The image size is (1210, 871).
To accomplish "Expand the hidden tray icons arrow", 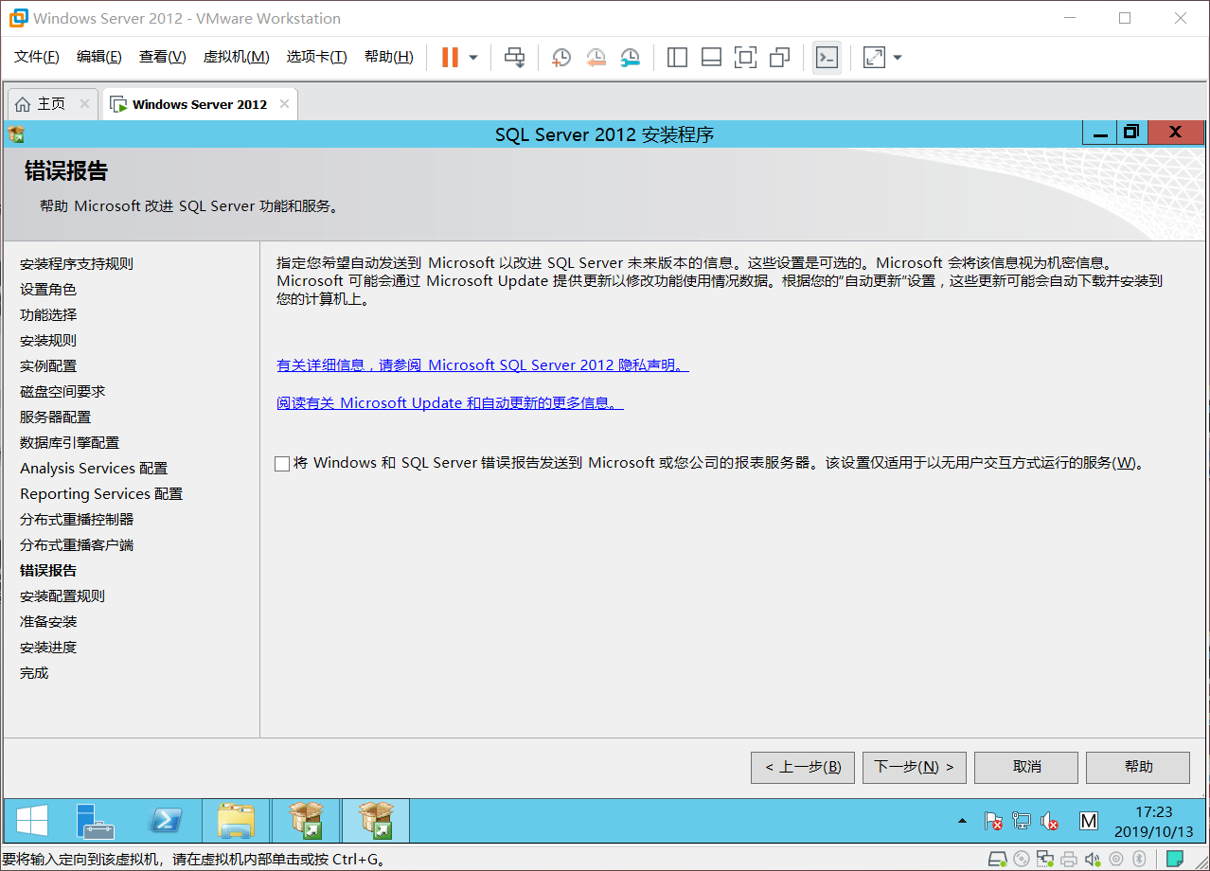I will coord(962,822).
